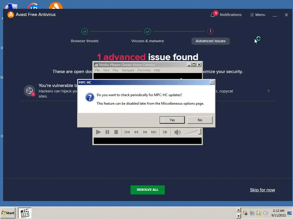Click the Skip for now link
Viewport: 293px width, 219px height.
point(262,190)
